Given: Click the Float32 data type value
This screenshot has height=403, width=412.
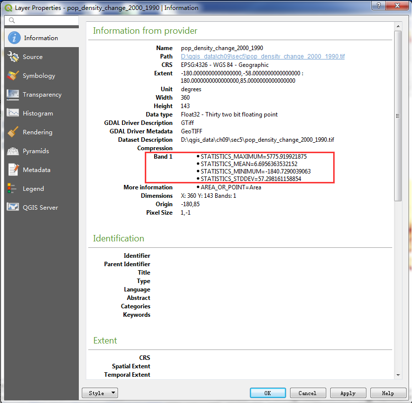Looking at the screenshot, I should 229,115.
